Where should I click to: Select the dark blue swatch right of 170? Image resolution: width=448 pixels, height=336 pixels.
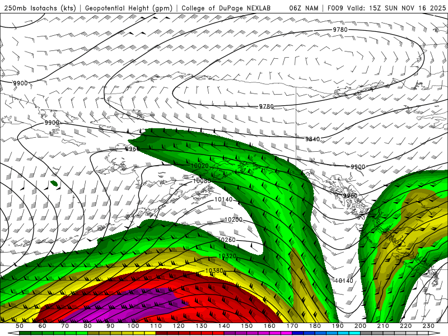click(x=298, y=333)
